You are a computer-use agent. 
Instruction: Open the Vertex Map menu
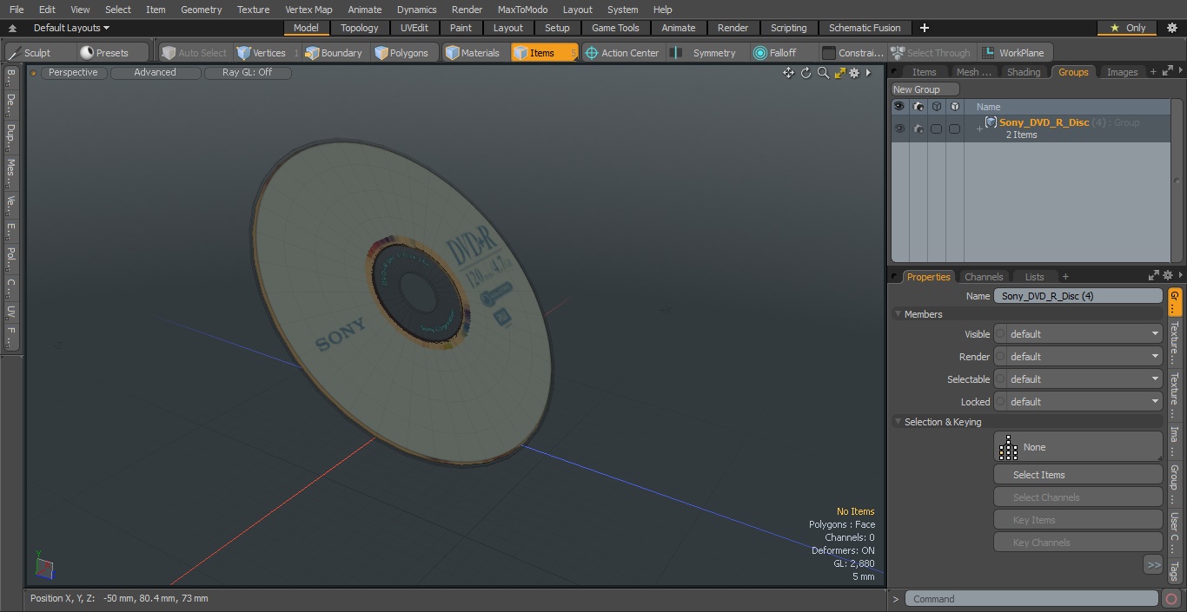coord(308,10)
